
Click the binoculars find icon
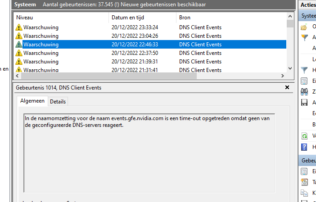coord(304,92)
